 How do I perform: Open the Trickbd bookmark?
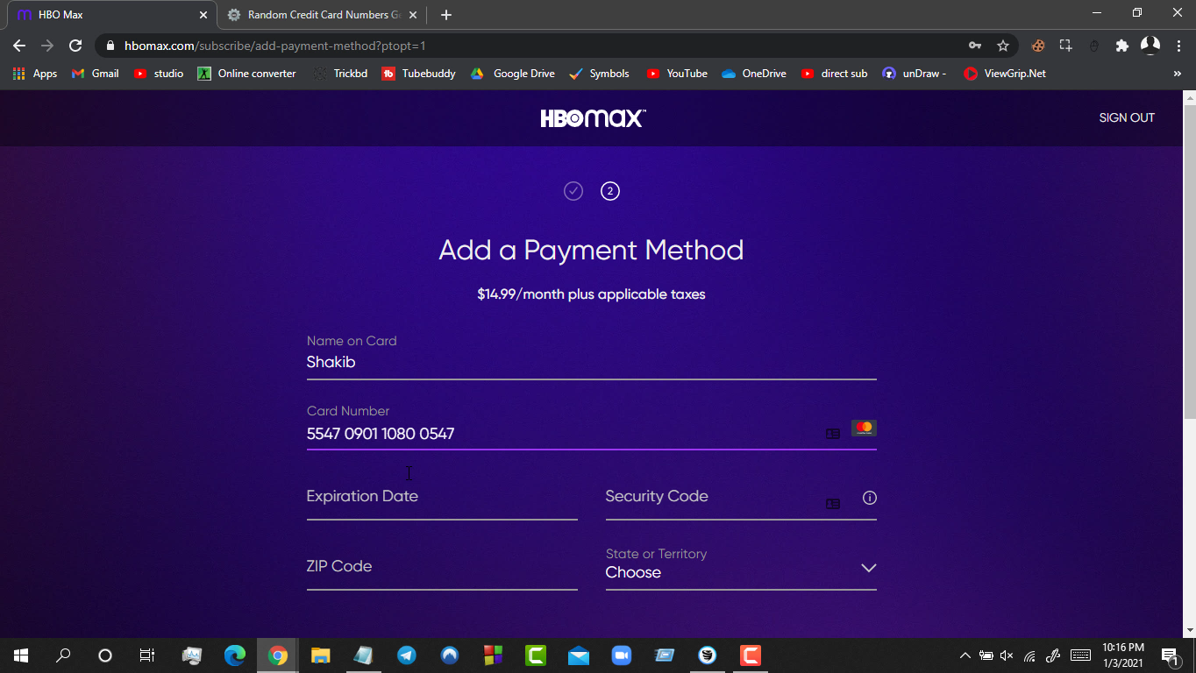pos(339,74)
